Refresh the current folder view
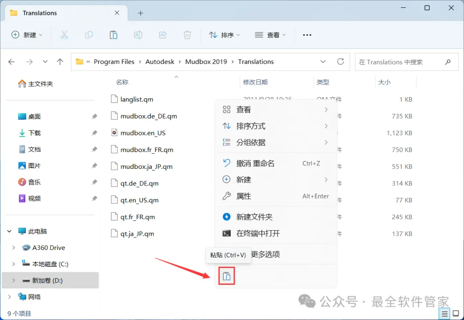This screenshot has width=464, height=320. [341, 61]
